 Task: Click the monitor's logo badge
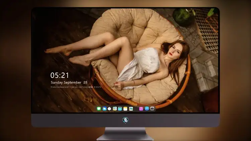tap(125, 120)
